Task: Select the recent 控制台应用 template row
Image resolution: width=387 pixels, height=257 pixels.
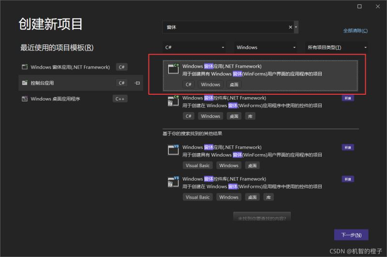Action: [x=81, y=83]
